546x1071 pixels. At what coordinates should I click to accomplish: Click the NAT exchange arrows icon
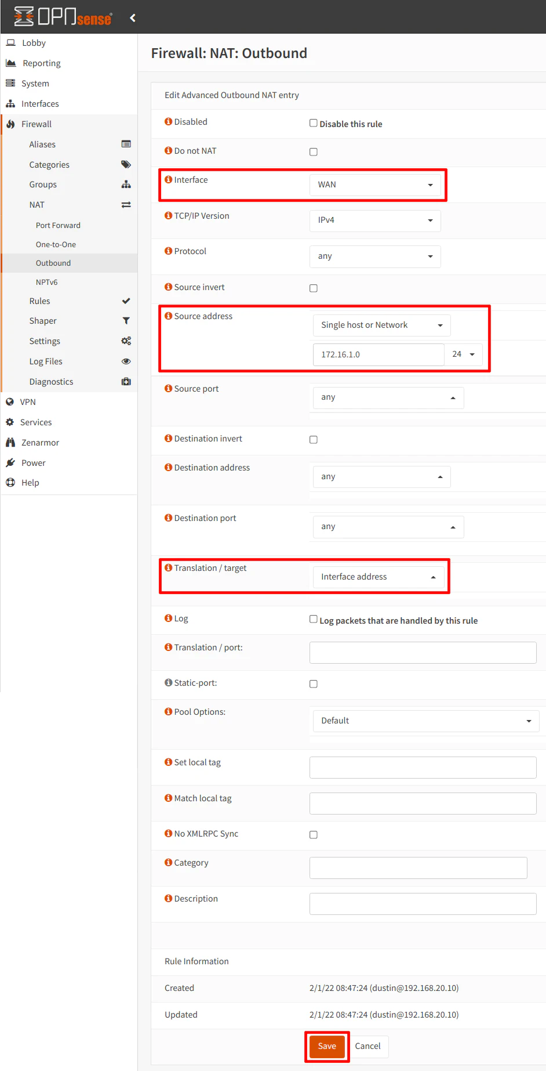point(126,205)
